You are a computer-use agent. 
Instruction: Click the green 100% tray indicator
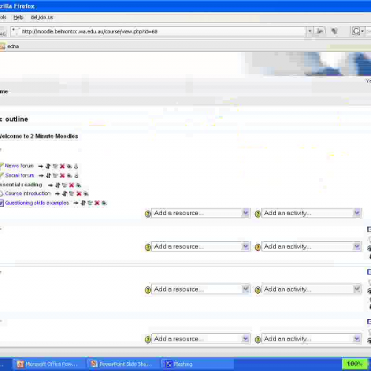(x=355, y=364)
